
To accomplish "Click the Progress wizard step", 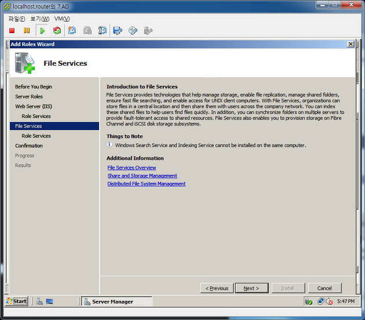I will tap(25, 156).
